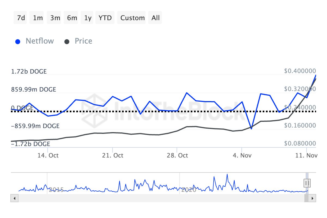This screenshot has height=218, width=327.
Task: Click the blue Netflow legend dot
Action: pos(18,42)
